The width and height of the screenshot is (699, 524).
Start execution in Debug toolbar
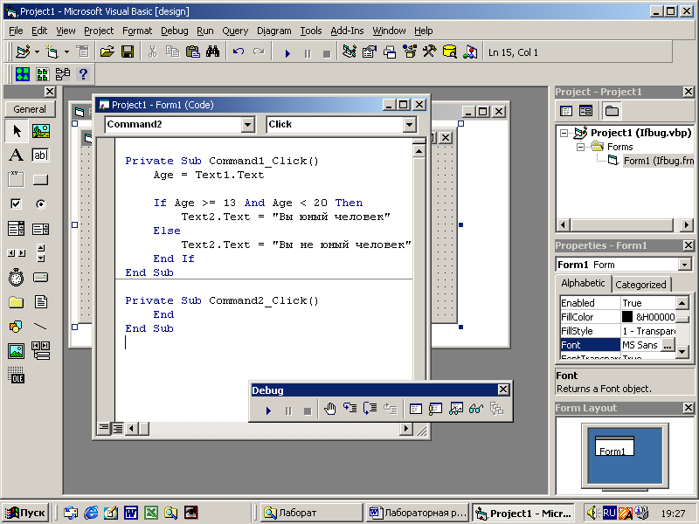click(268, 410)
